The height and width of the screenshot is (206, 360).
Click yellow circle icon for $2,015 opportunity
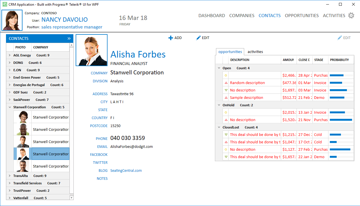(226, 113)
